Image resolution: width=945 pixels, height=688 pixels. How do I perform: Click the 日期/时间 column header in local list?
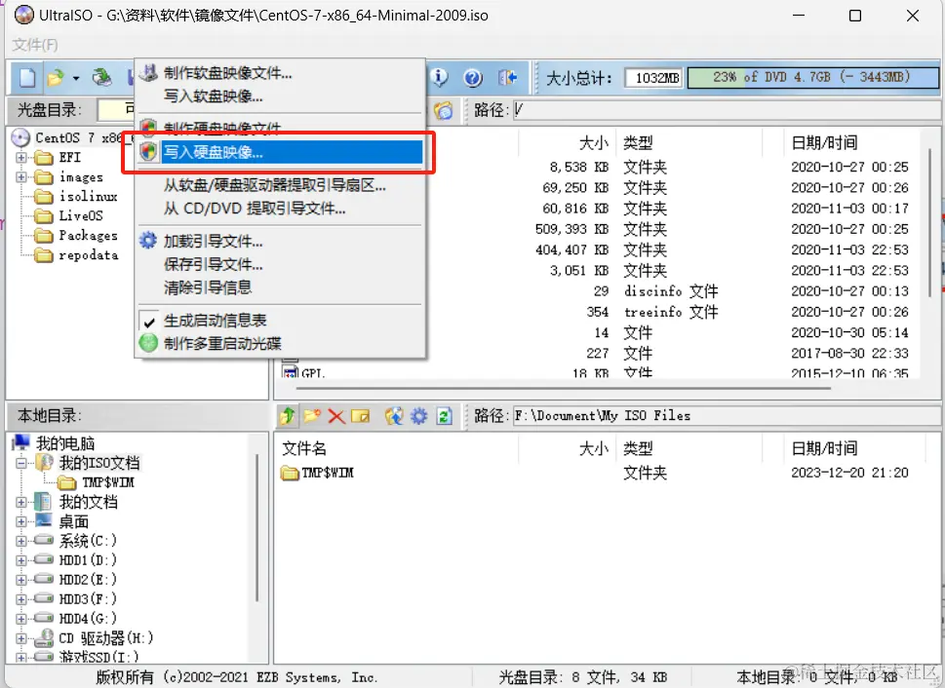coord(824,448)
